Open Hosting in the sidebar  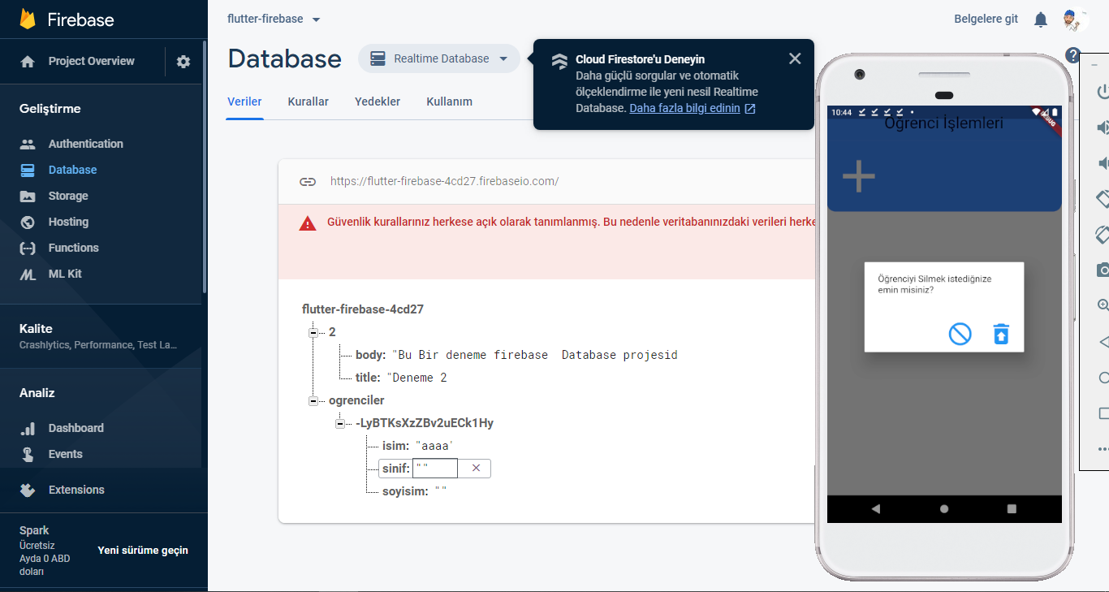(x=68, y=222)
